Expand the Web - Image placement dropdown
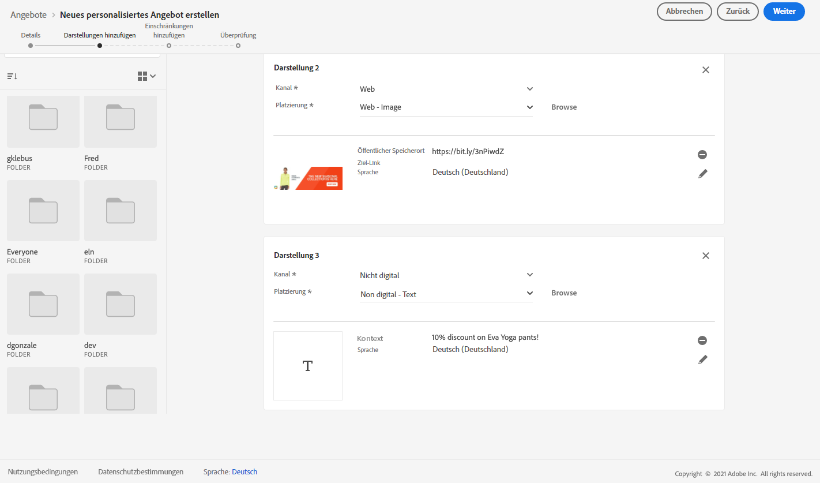Viewport: 820px width, 483px height. coord(446,107)
